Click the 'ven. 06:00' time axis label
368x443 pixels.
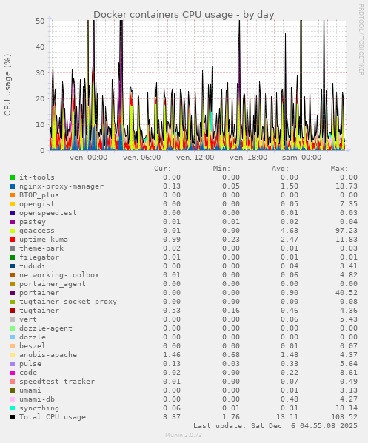pyautogui.click(x=141, y=158)
